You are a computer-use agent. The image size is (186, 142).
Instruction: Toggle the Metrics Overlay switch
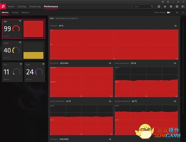coord(169,12)
